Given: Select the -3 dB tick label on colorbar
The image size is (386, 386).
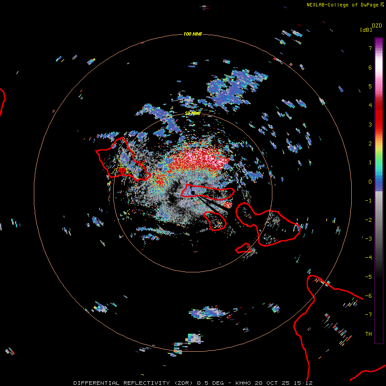Looking at the screenshot, I should (x=368, y=239).
